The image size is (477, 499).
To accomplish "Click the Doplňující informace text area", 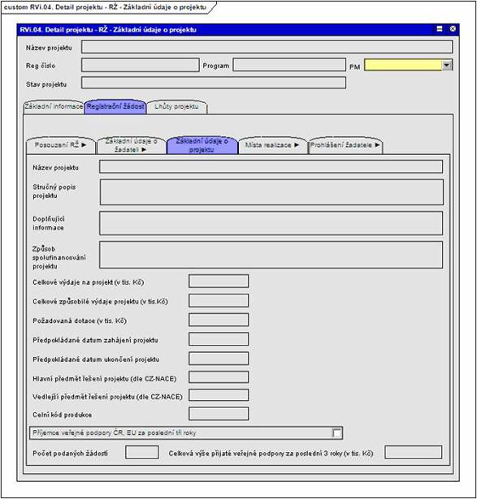I will click(x=271, y=223).
